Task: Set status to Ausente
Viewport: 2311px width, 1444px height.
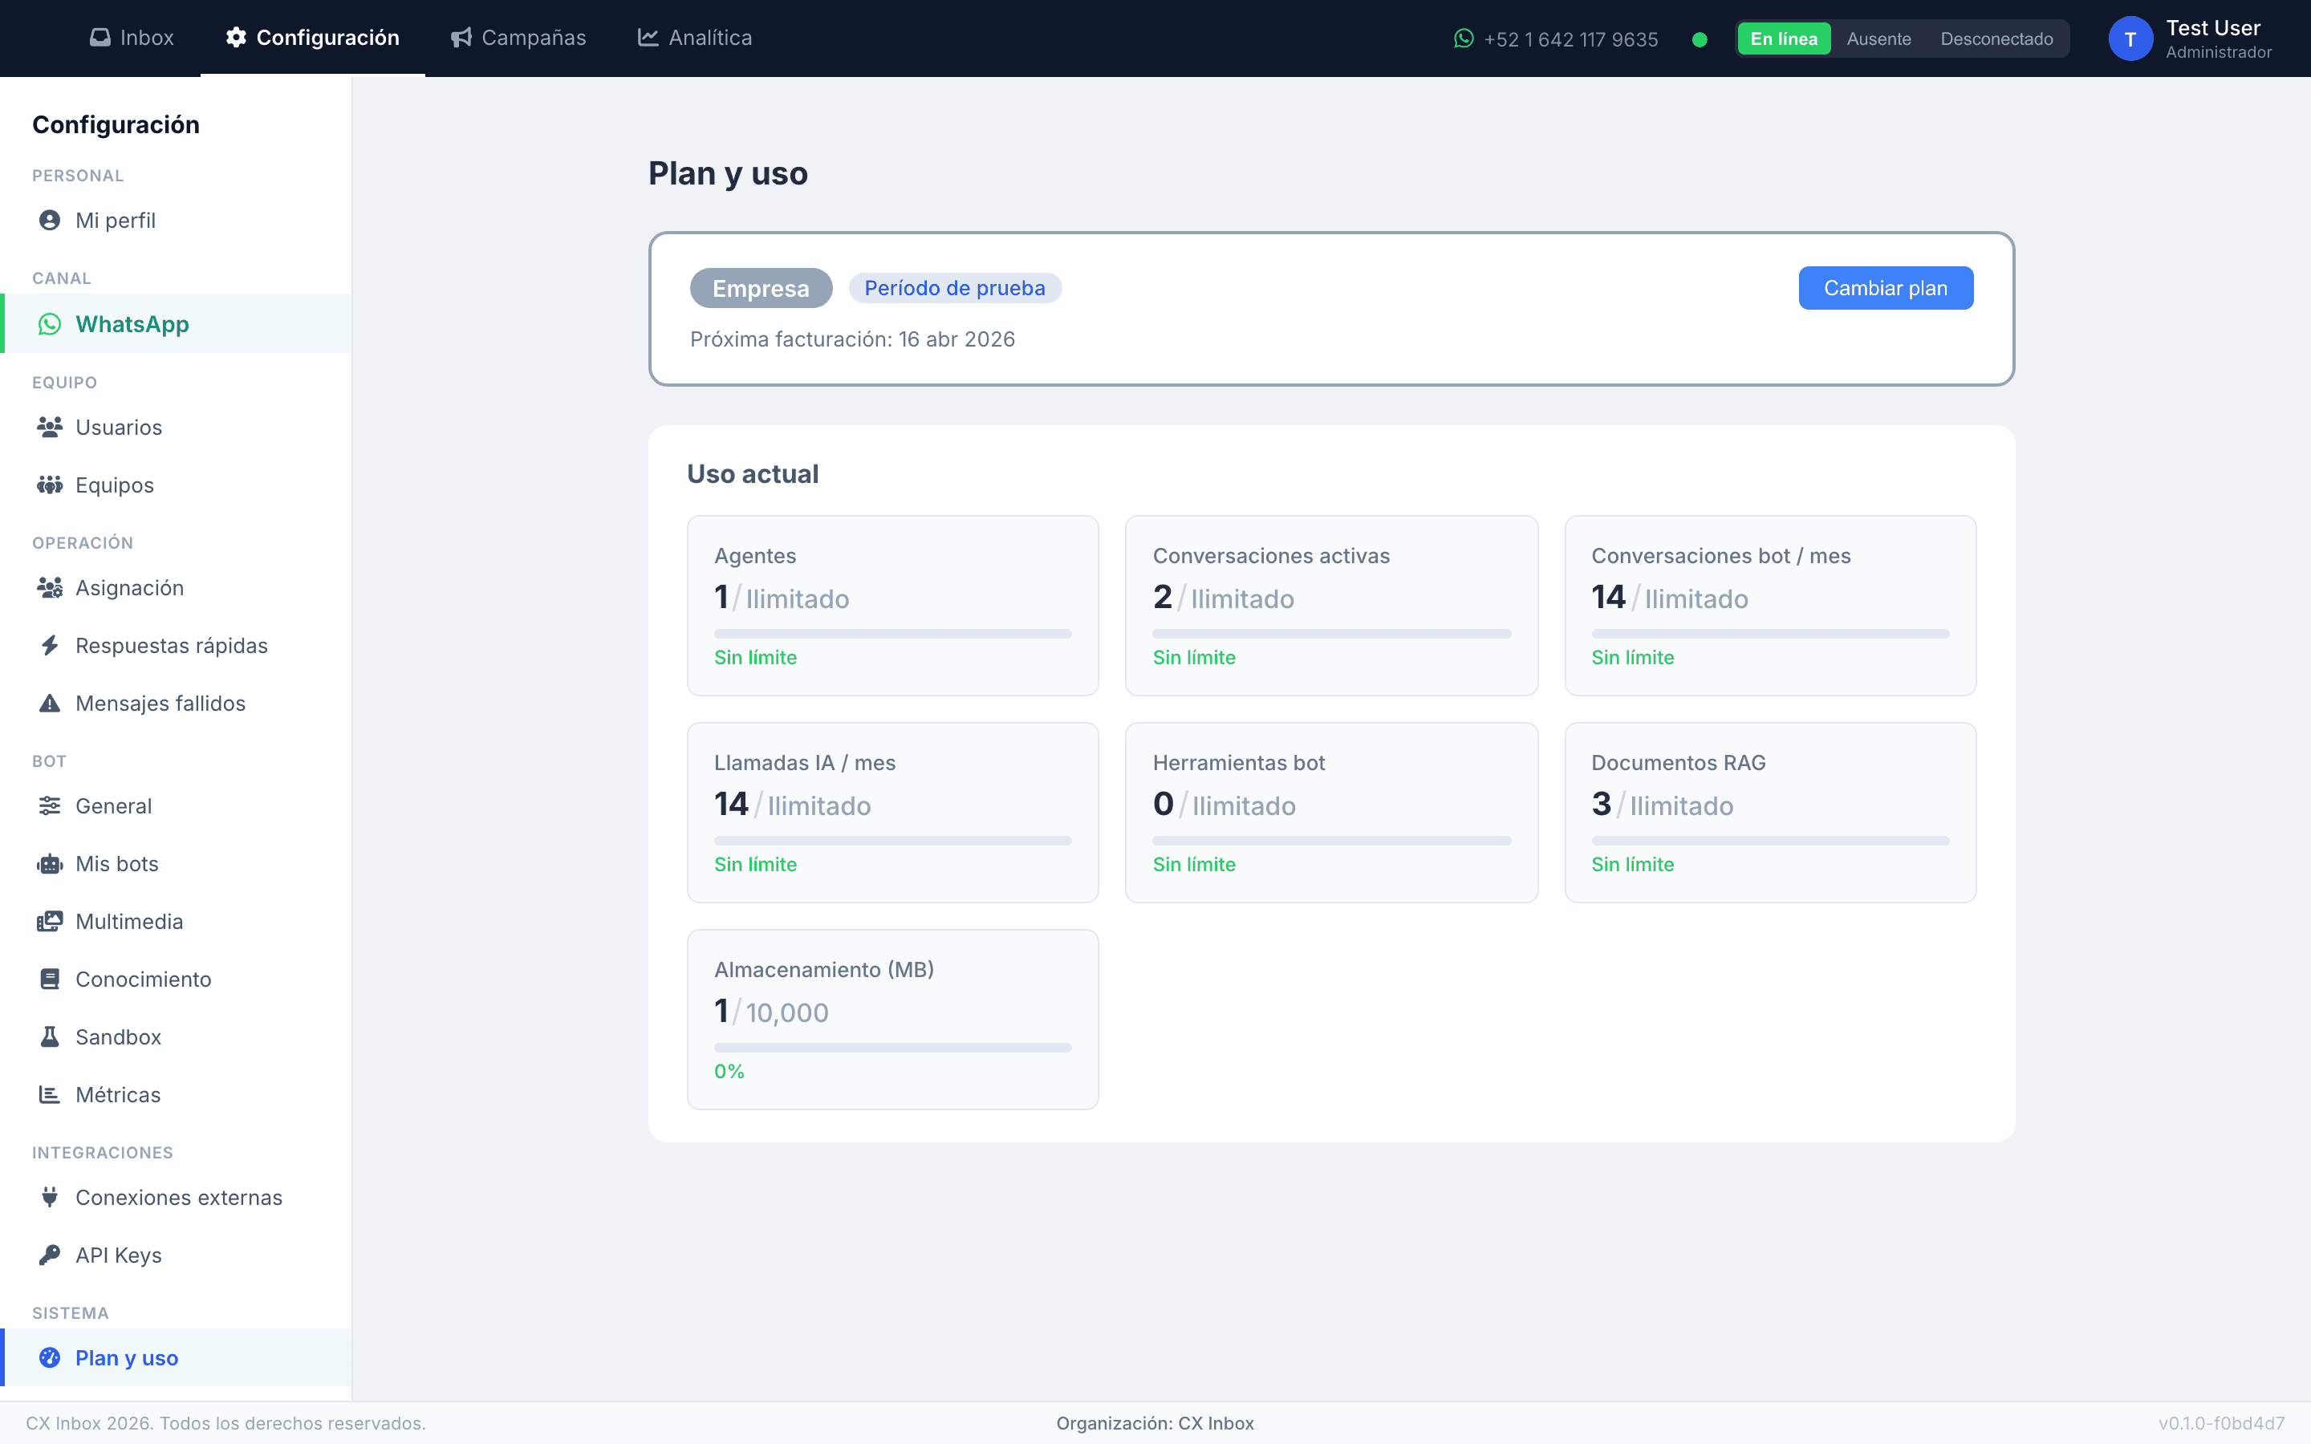Action: (x=1879, y=39)
